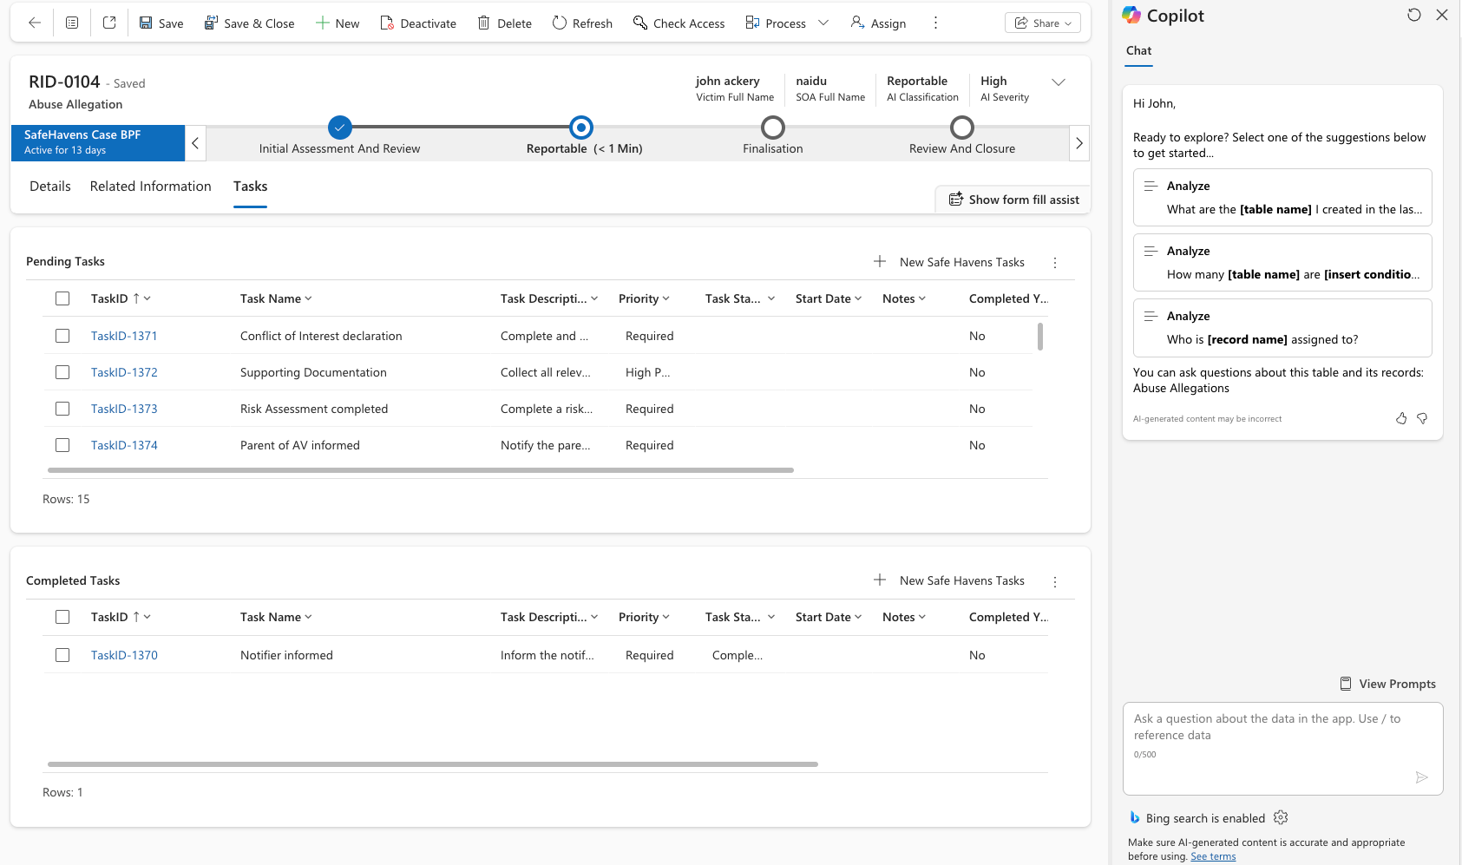Image resolution: width=1462 pixels, height=865 pixels.
Task: Reset the Copilot chat with refresh icon
Action: (x=1414, y=16)
